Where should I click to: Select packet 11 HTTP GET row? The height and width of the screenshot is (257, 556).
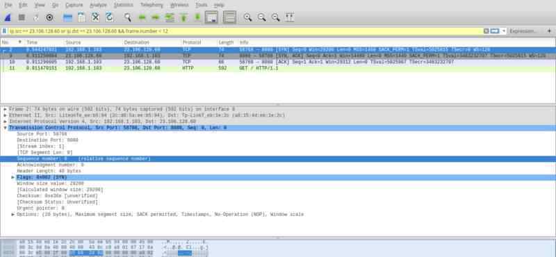pyautogui.click(x=277, y=68)
